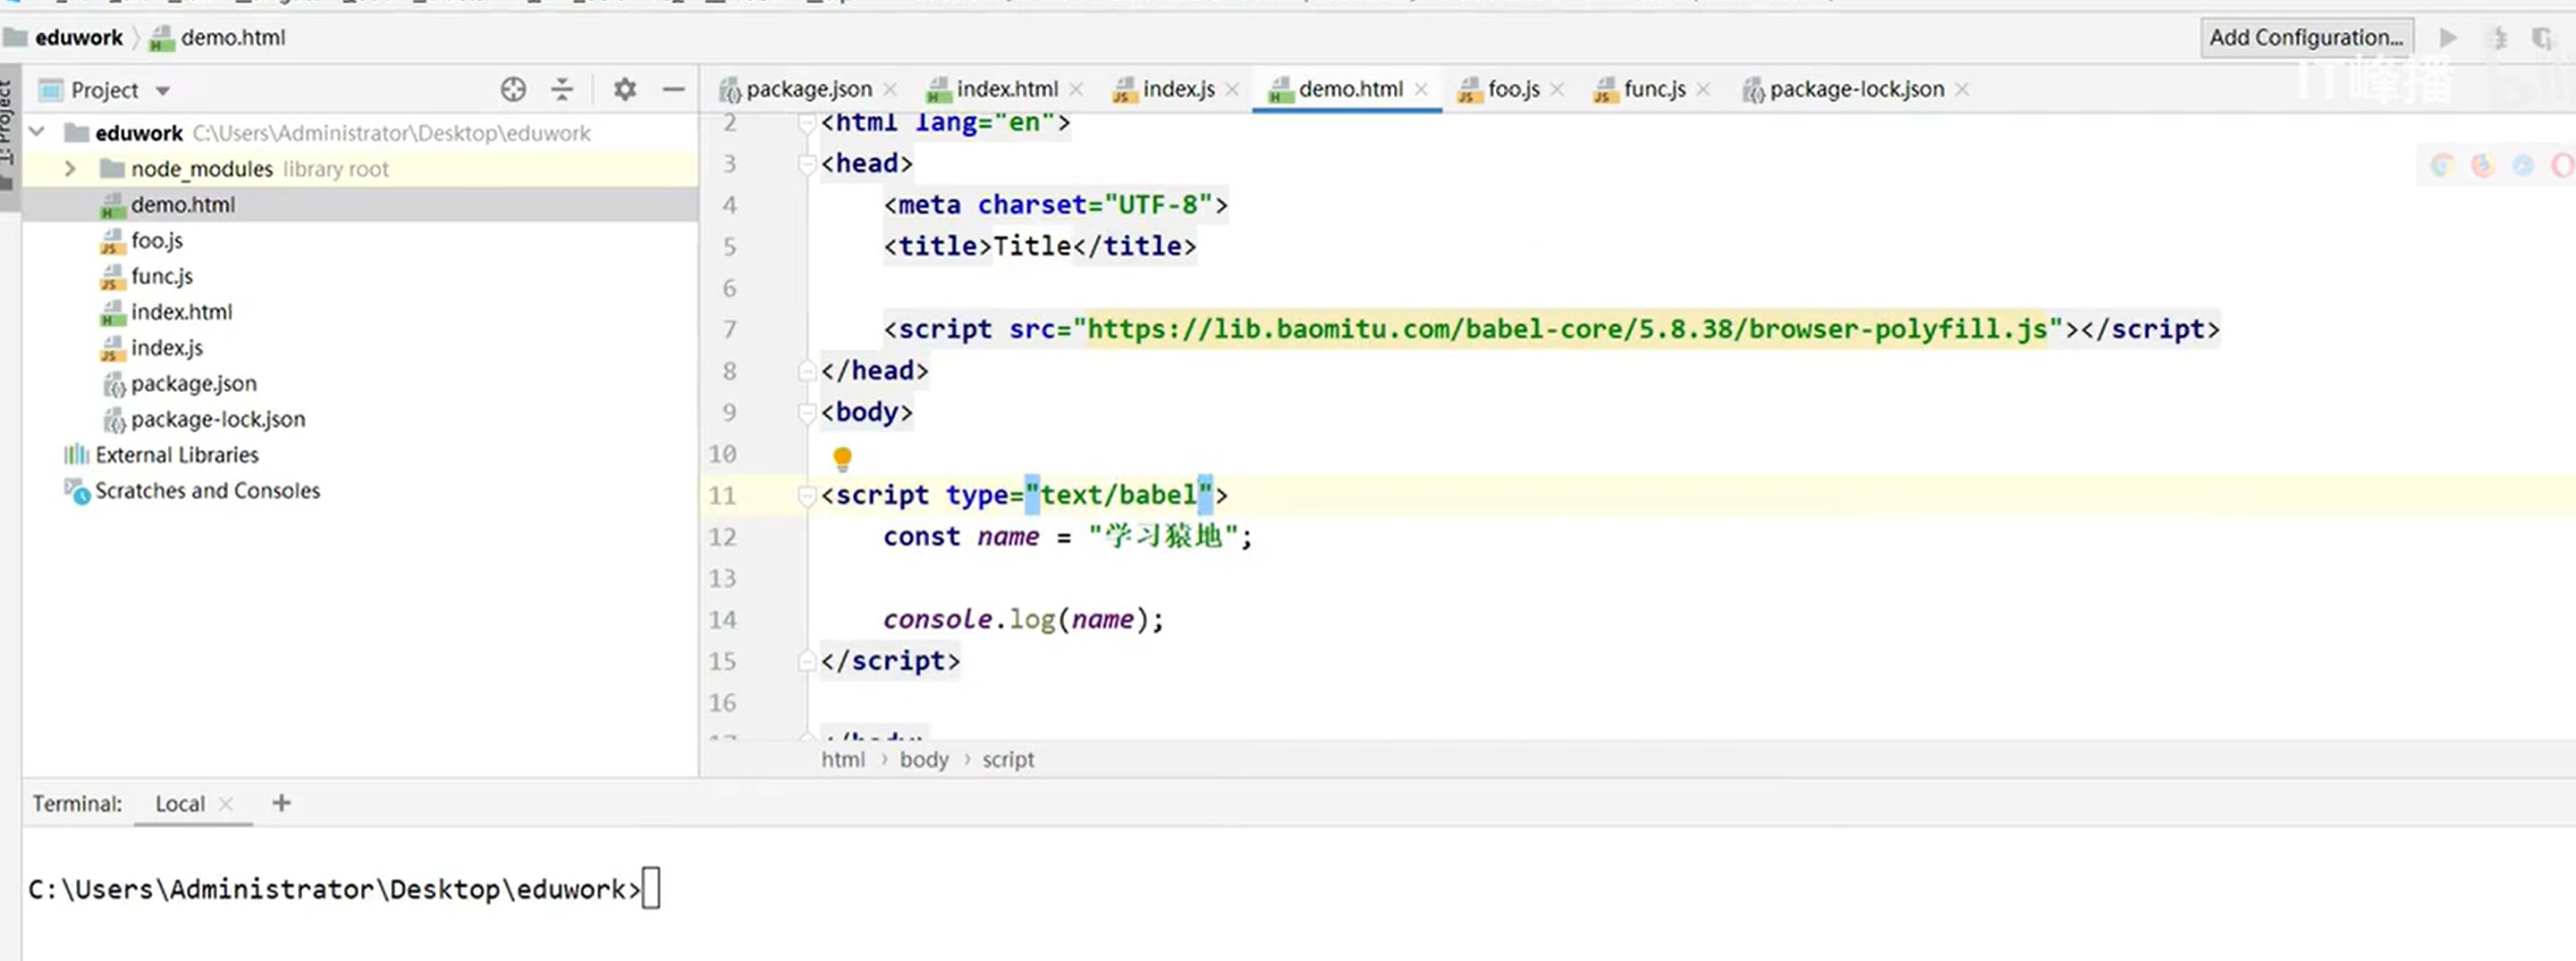Screen dimensions: 2576x961
Task: Open the Project view dropdown
Action: tap(163, 91)
